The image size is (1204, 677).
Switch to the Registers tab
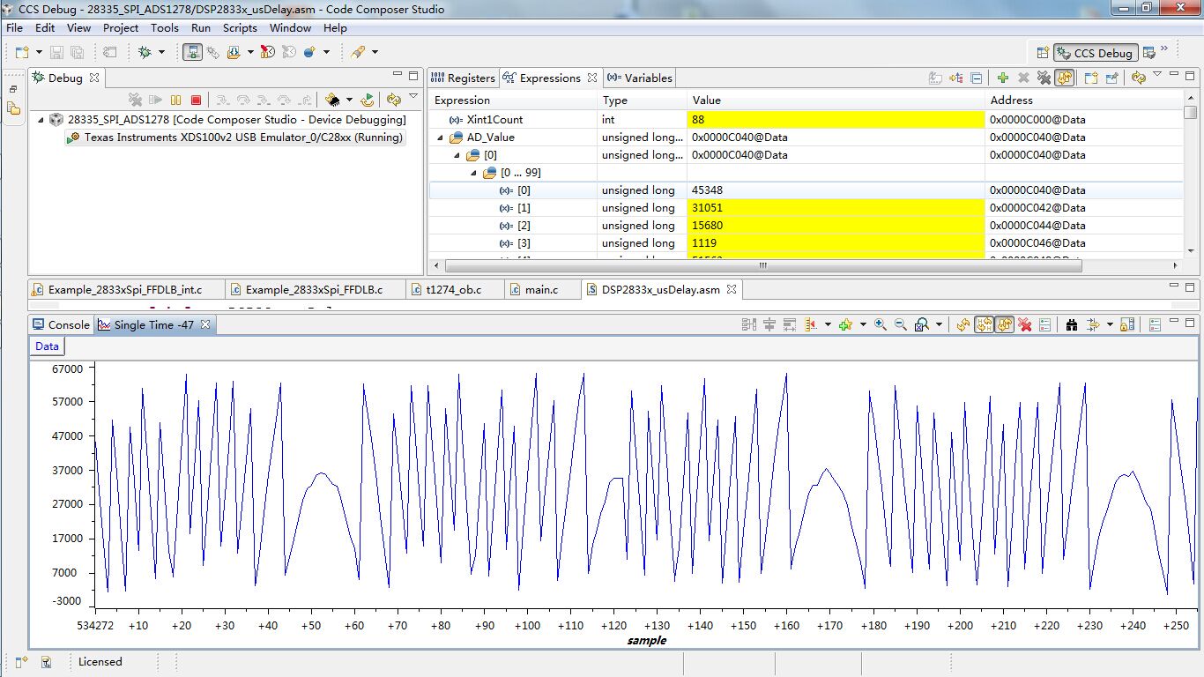click(x=463, y=78)
